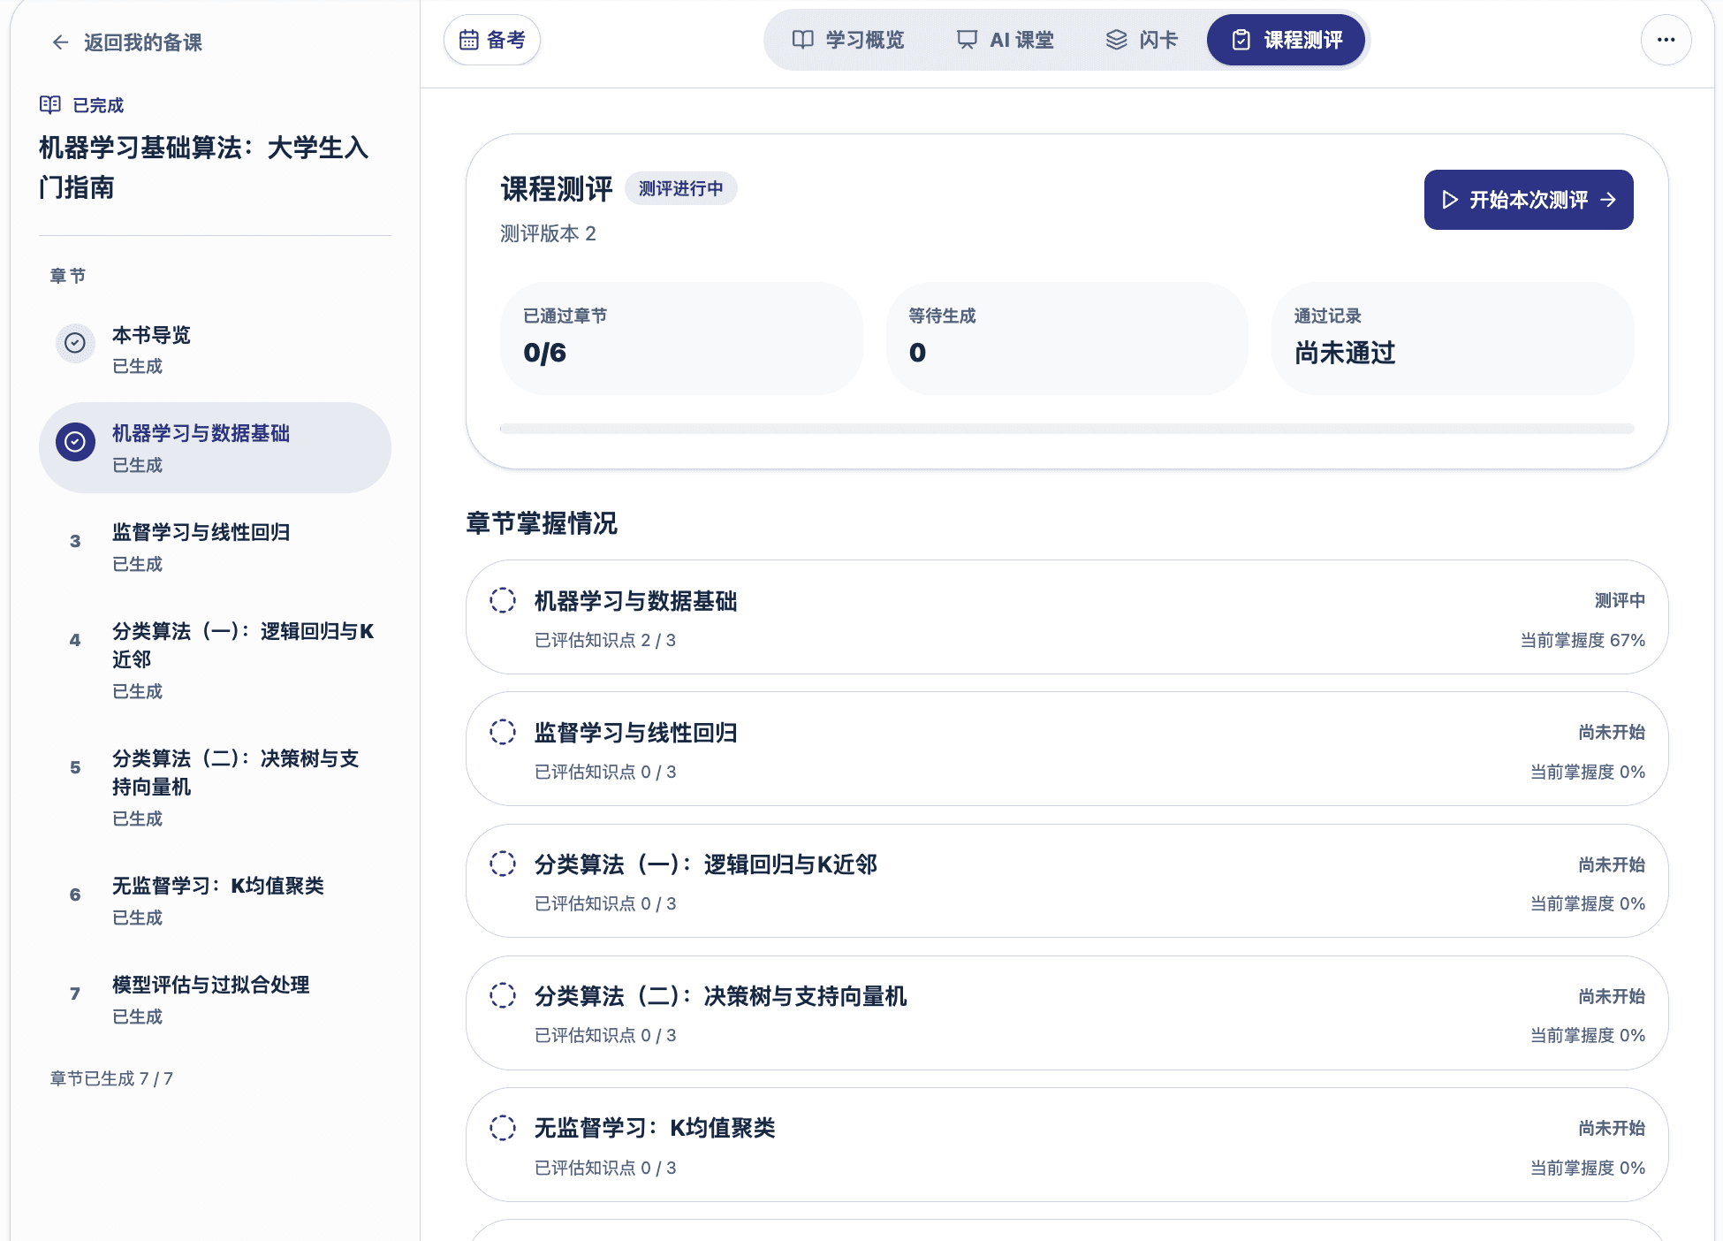
Task: Switch to the 学习概览 tab
Action: pos(848,40)
